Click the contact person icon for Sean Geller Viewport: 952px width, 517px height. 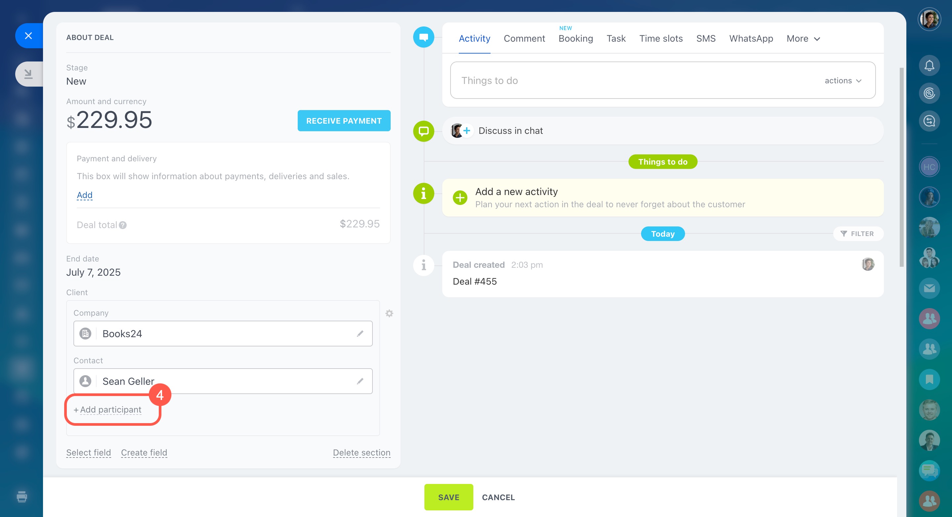(85, 381)
